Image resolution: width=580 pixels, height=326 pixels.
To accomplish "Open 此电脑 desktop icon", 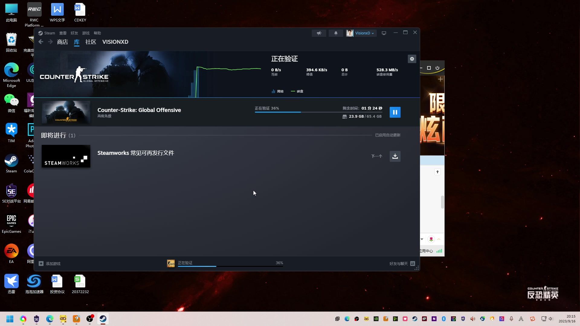I will [x=11, y=13].
